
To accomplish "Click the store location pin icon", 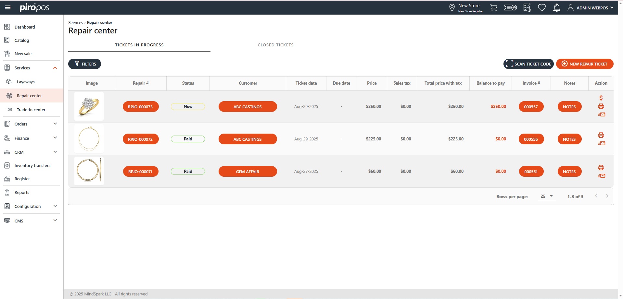I will [451, 8].
